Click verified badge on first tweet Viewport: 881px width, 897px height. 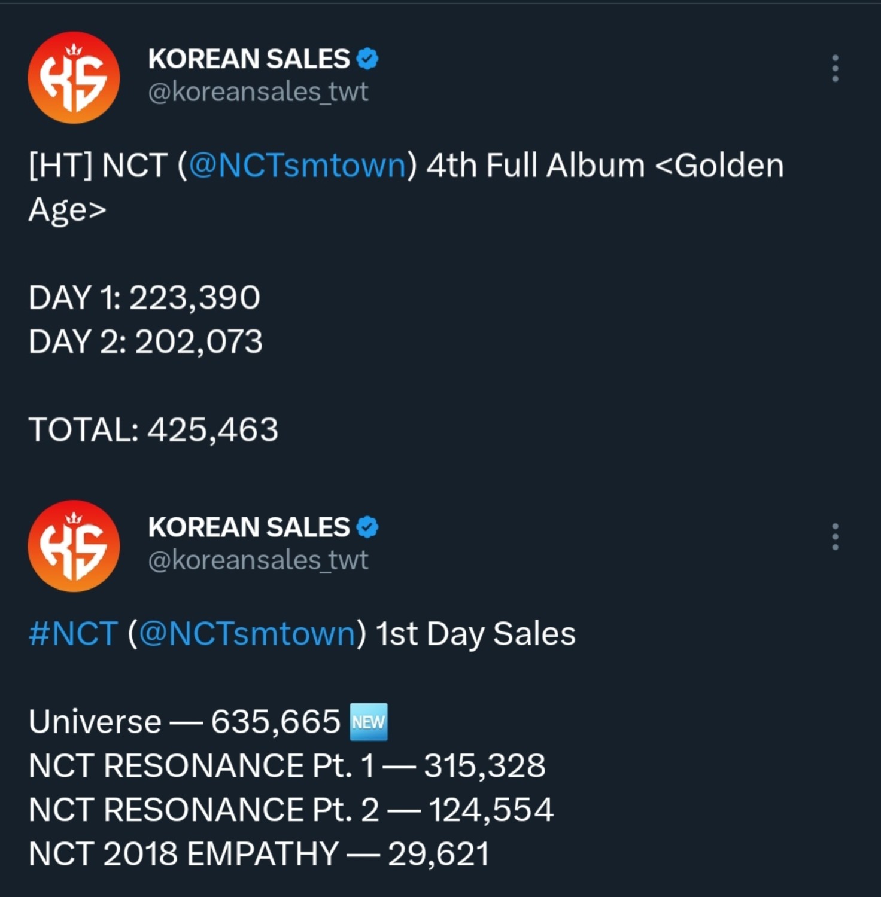pos(367,59)
